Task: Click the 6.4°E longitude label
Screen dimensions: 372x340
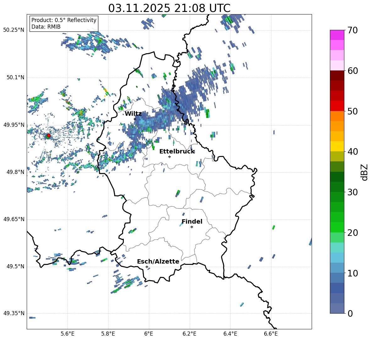Action: [x=230, y=334]
